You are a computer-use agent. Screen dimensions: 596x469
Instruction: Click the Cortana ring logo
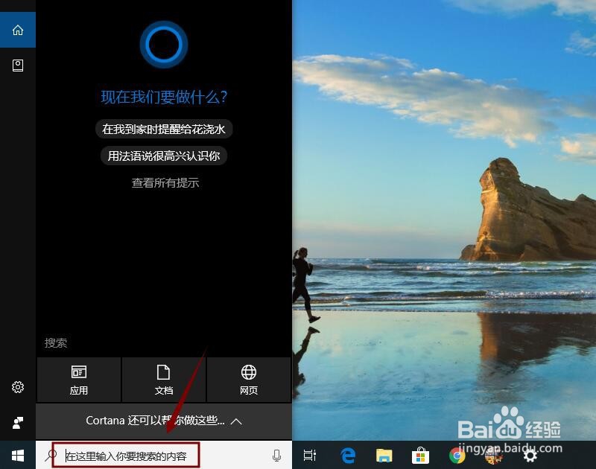[164, 45]
